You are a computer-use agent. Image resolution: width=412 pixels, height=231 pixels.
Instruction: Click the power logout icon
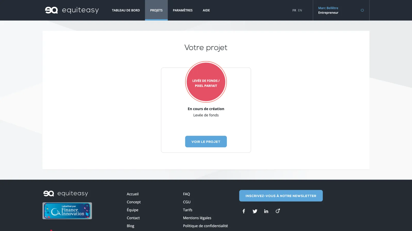click(x=362, y=10)
